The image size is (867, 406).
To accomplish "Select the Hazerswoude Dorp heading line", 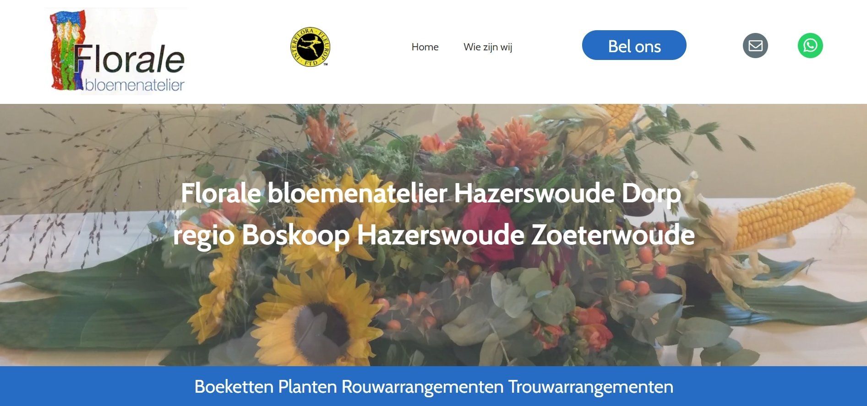I will [431, 194].
